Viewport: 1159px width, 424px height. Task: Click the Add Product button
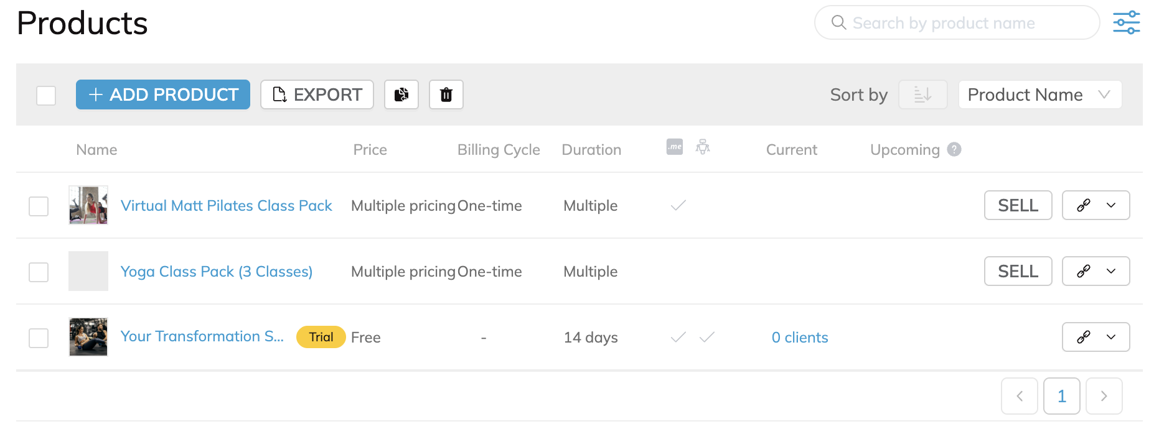click(163, 94)
